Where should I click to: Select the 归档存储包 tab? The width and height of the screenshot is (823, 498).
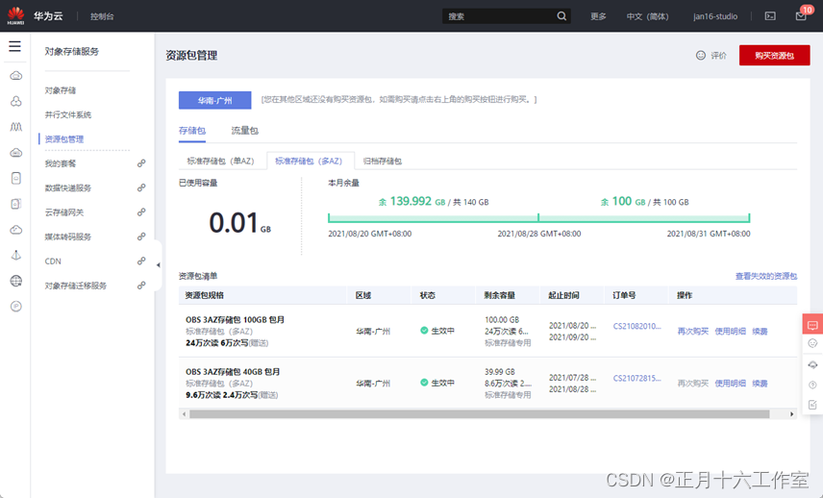pos(382,162)
